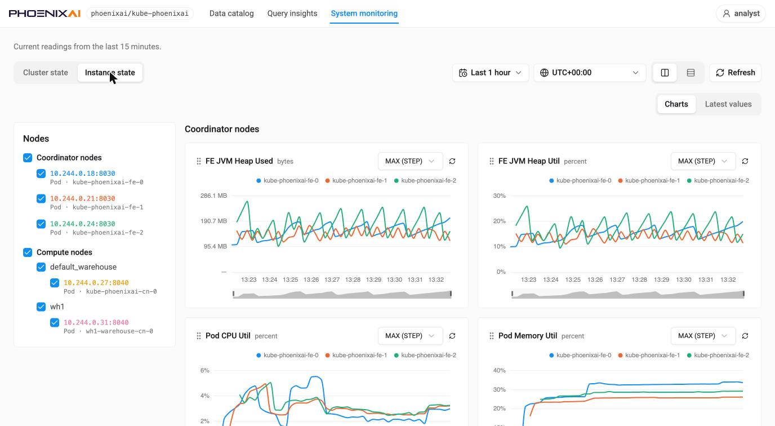Open MAX (STEP) dropdown for Heap Util
Viewport: 775px width, 426px height.
point(703,161)
